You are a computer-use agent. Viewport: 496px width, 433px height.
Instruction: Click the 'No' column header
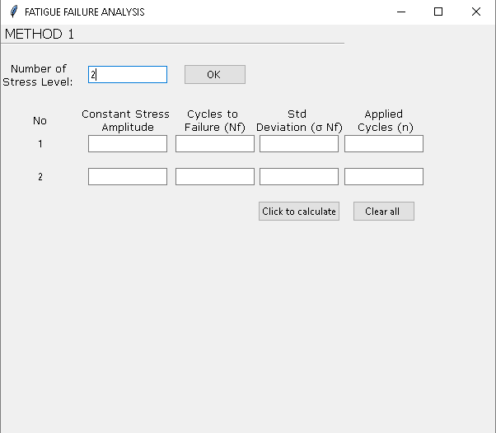(40, 121)
